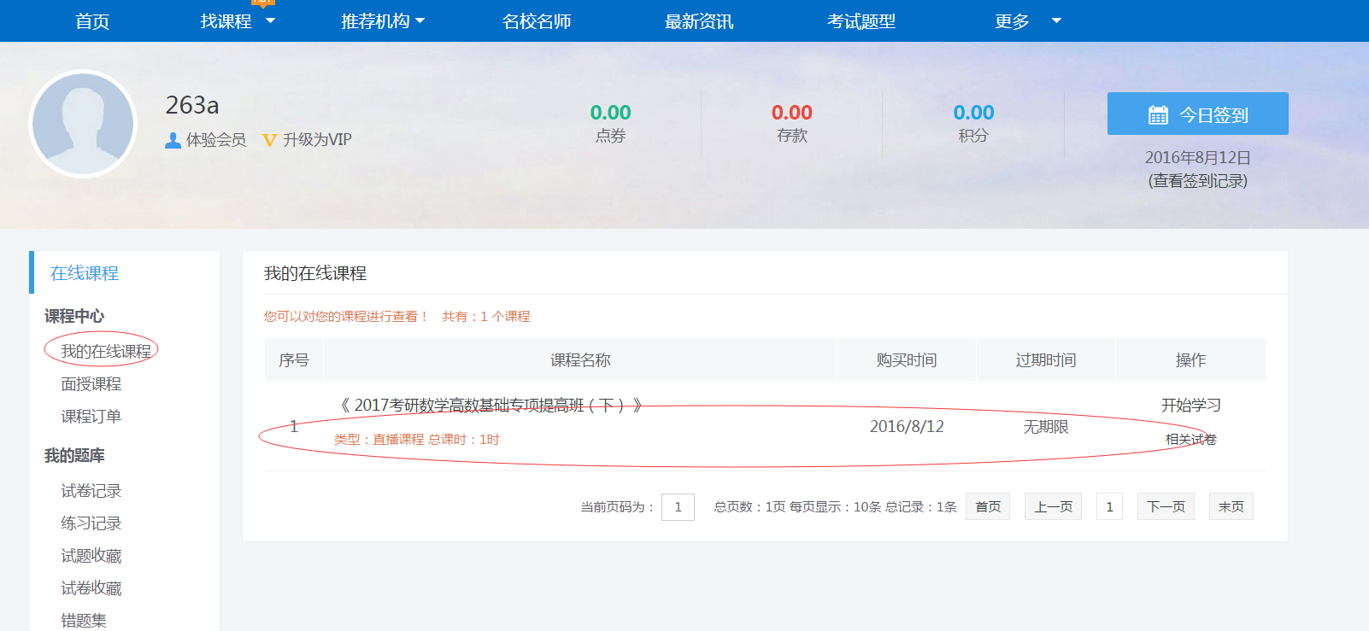Screen dimensions: 1369x631
Task: Click the user avatar picture
Action: pyautogui.click(x=83, y=124)
